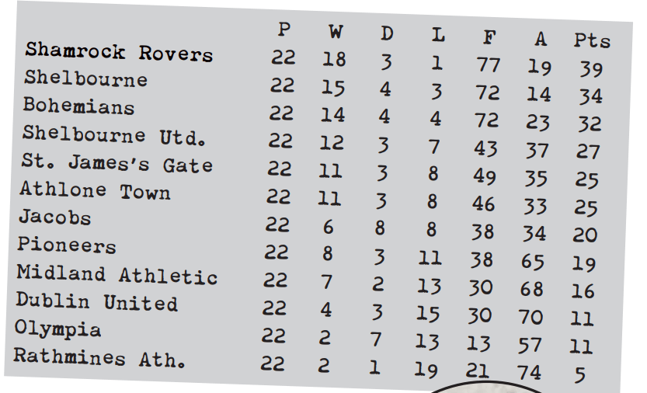Viewport: 647px width, 393px height.
Task: Click Rathmines Ath. points value of 5
Action: (579, 376)
